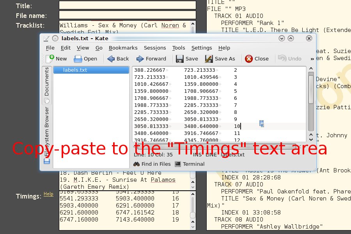This screenshot has width=351, height=234.
Task: Click FILE "" MP3 line in cue output
Action: (x=226, y=9)
